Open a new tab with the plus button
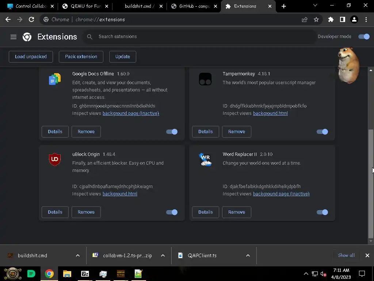 point(283,6)
